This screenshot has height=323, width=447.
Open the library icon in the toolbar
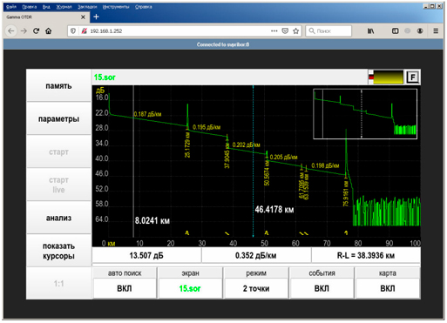point(370,30)
